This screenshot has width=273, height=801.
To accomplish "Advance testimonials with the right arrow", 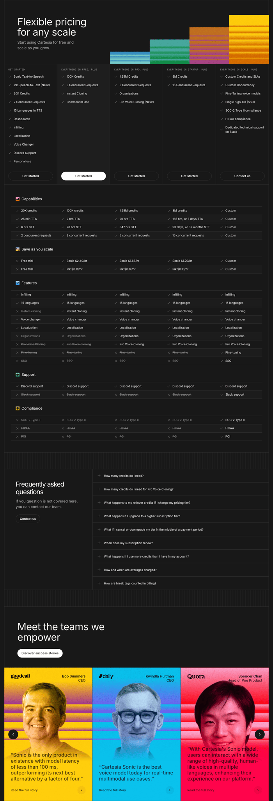I will click(260, 734).
